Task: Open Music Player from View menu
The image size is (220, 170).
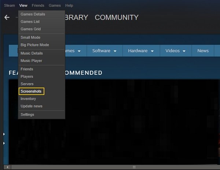Action: [x=31, y=61]
